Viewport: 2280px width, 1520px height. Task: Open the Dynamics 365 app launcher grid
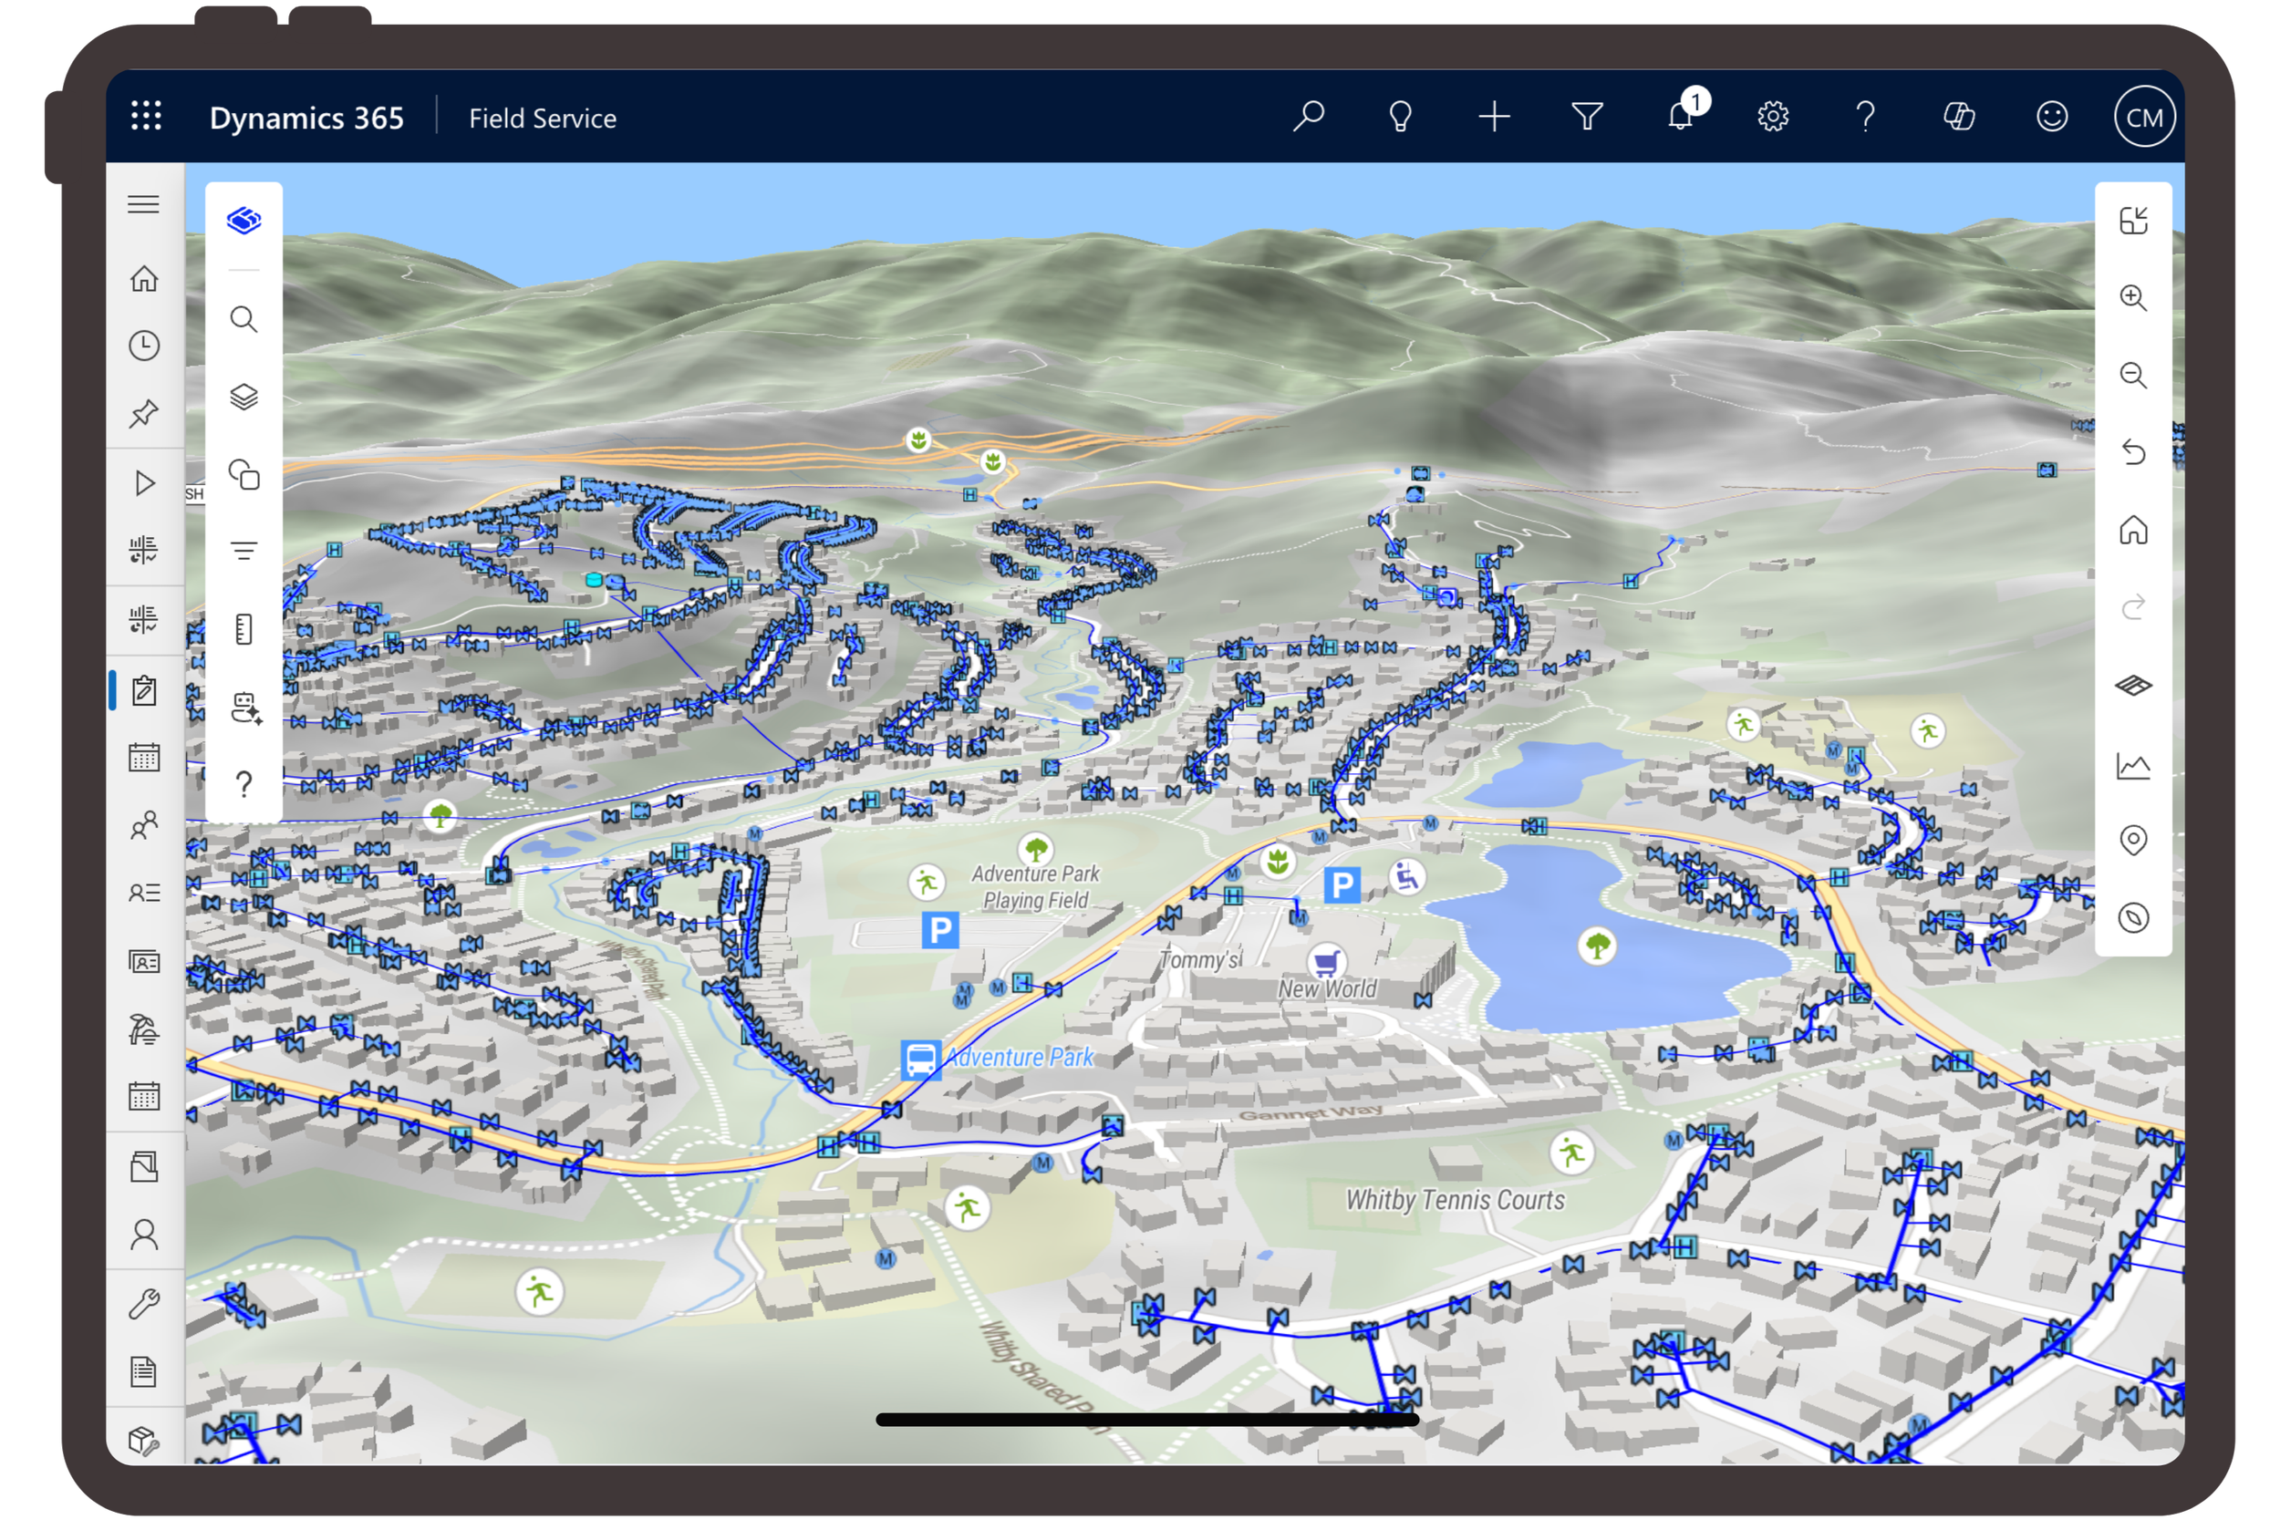145,117
